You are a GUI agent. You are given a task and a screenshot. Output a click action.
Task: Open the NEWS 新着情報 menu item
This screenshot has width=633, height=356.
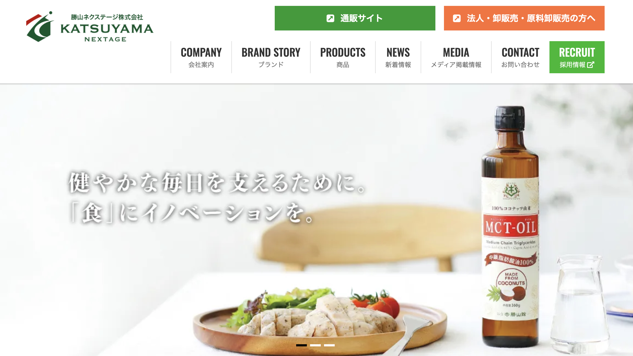pos(398,57)
